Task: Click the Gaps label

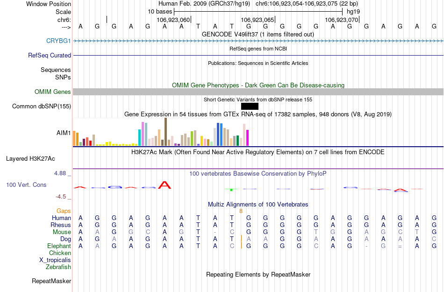Action: click(x=64, y=211)
